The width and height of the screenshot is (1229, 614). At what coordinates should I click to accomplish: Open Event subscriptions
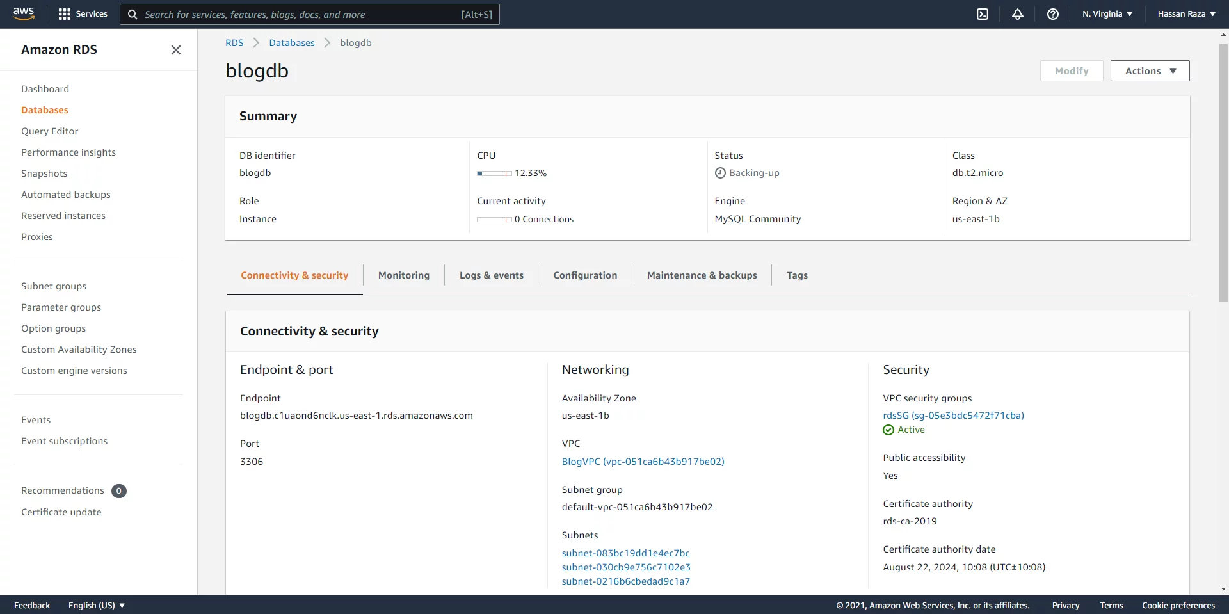pos(64,441)
